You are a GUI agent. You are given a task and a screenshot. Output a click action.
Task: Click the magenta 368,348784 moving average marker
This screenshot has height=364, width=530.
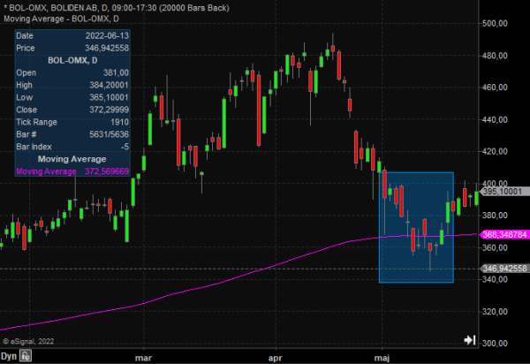[x=504, y=234]
